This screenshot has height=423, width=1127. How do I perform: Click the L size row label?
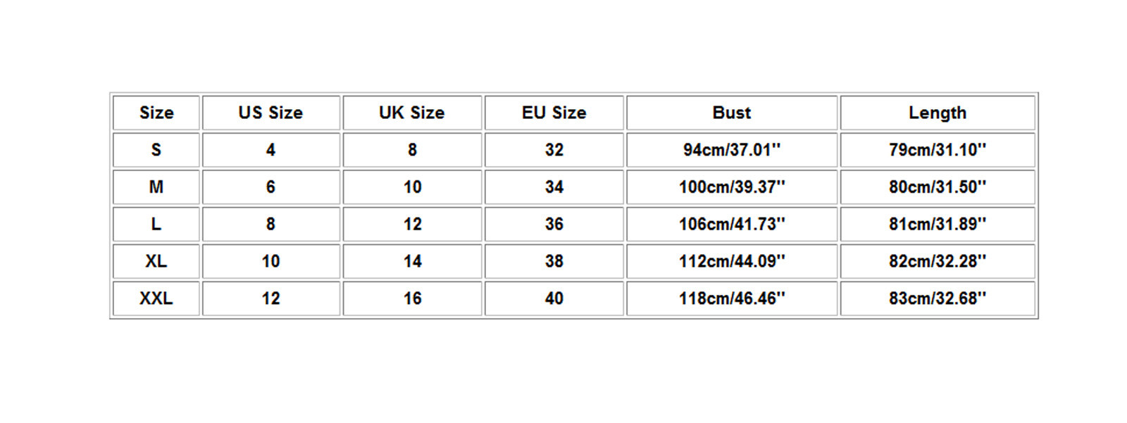[x=156, y=225]
